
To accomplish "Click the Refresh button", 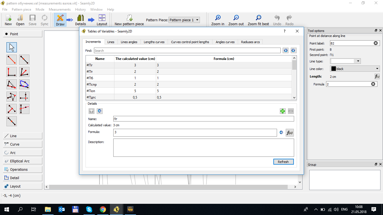I will pyautogui.click(x=283, y=162).
